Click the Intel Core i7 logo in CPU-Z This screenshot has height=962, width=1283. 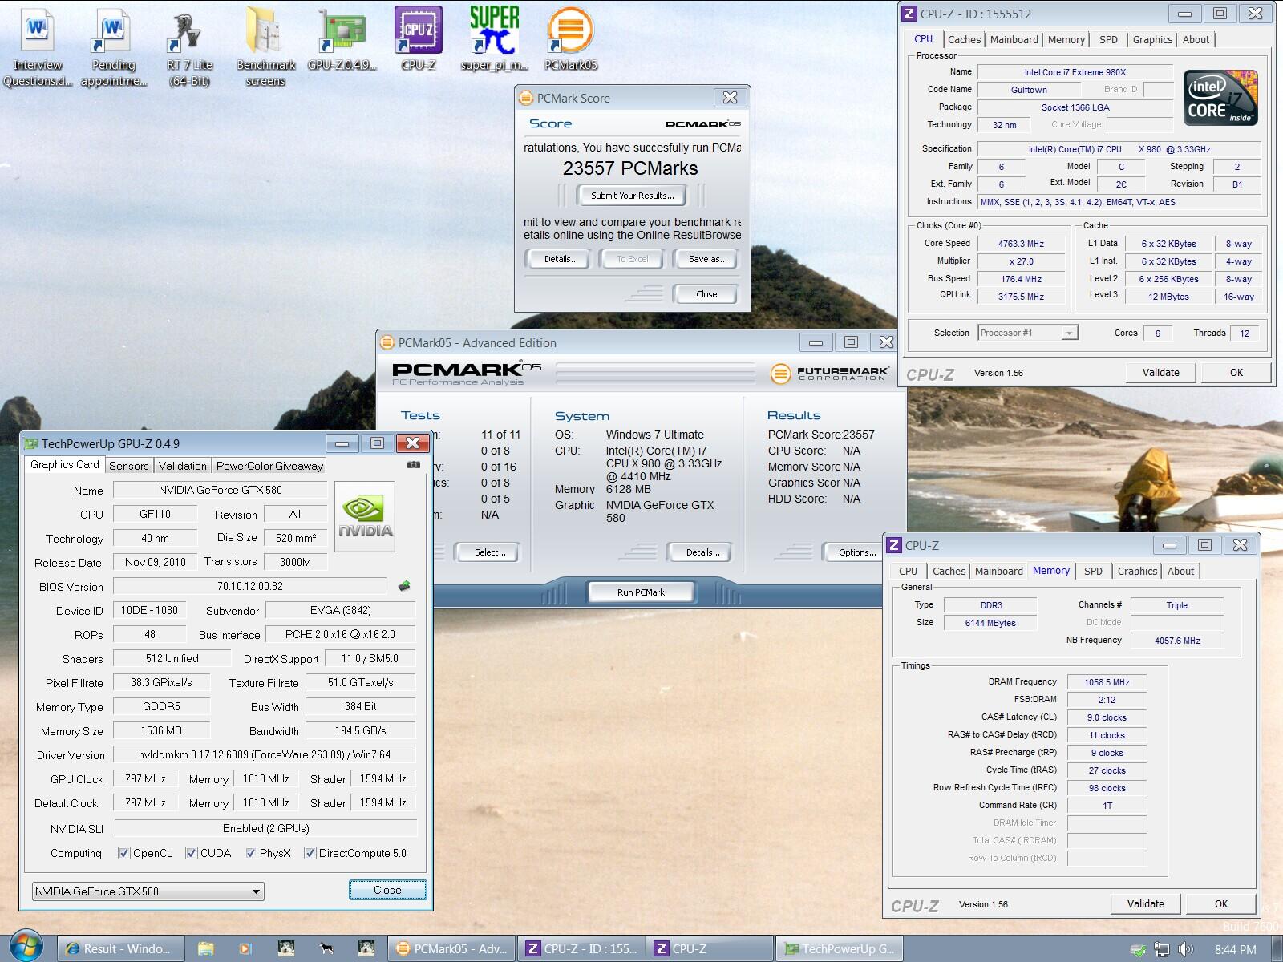1220,98
